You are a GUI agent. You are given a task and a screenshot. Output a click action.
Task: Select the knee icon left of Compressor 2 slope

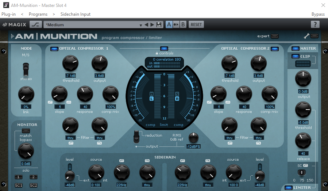coord(209,102)
